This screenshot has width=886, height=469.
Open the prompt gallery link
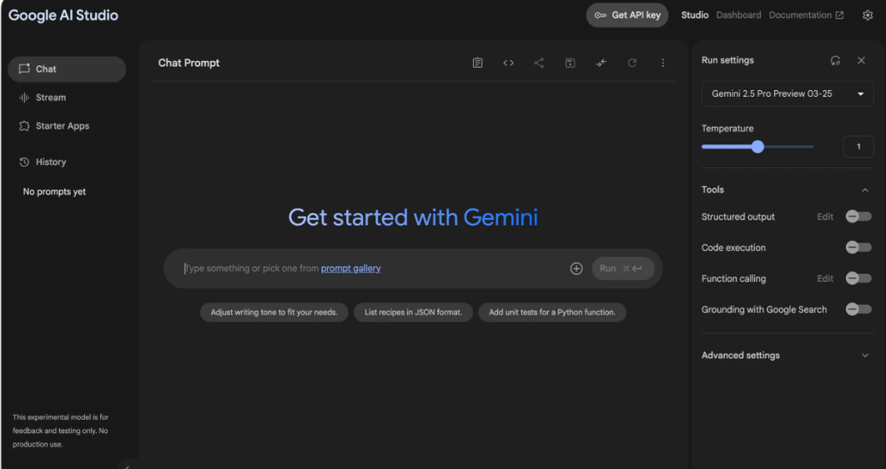coord(351,269)
